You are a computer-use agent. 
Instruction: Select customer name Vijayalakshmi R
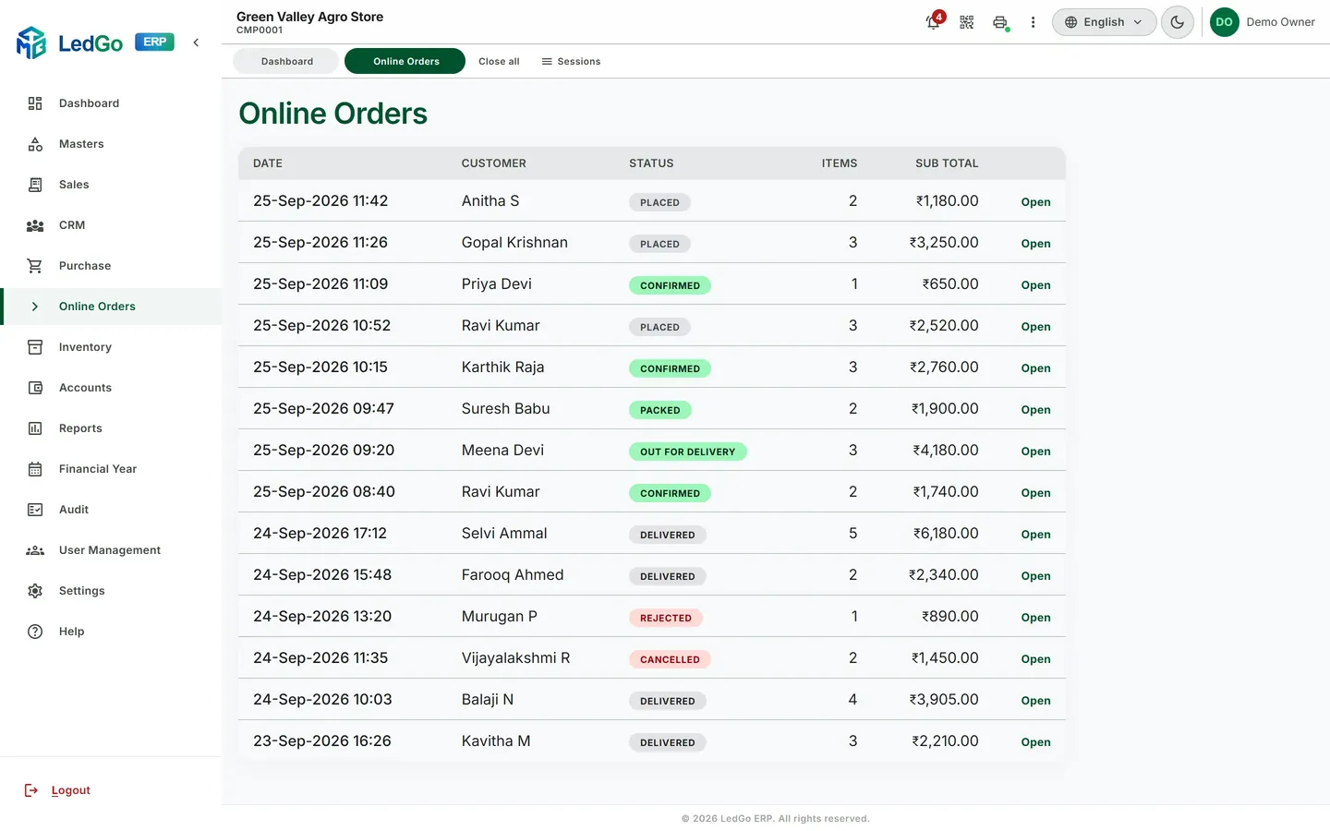click(x=515, y=658)
